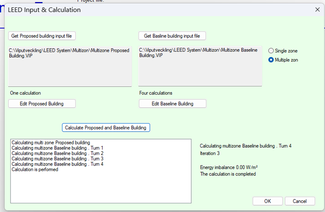The height and width of the screenshot is (212, 325).
Task: Click Get Proposed building input file button
Action: (42, 36)
